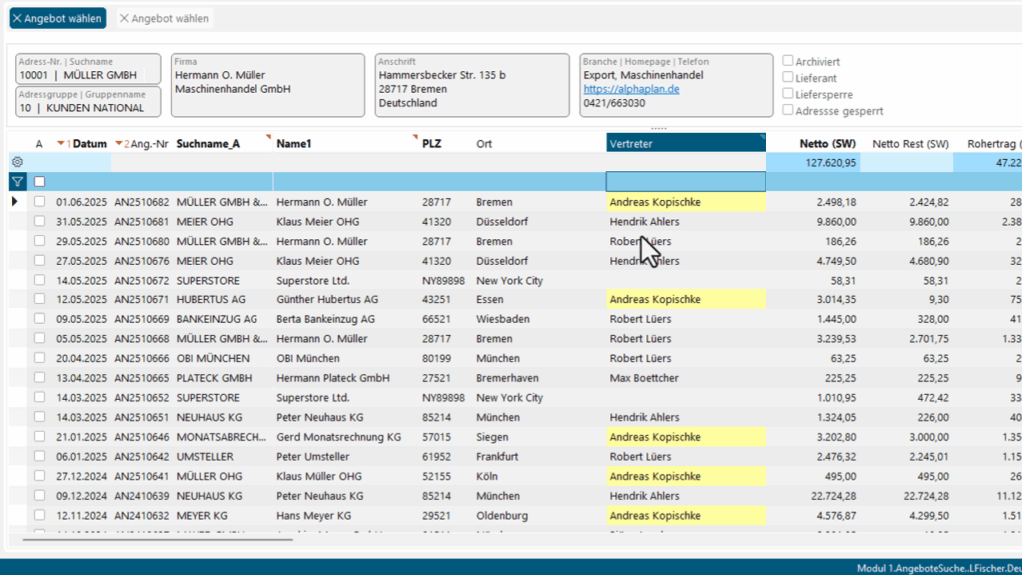Click the current row arrow indicator
Viewport: 1022px width, 575px height.
coord(15,202)
